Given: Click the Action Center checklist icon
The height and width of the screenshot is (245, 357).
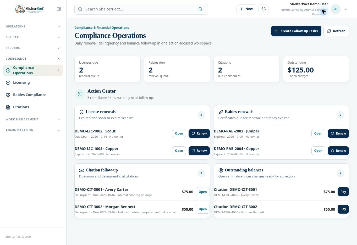Looking at the screenshot, I should [80, 94].
